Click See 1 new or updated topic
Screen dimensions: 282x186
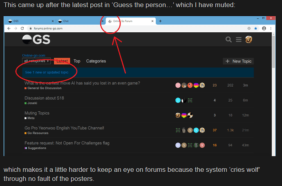pyautogui.click(x=47, y=72)
